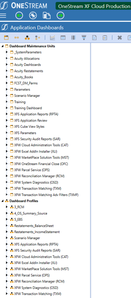
Task: Click the Scenario Manager profile icon
Action: (x=12, y=238)
